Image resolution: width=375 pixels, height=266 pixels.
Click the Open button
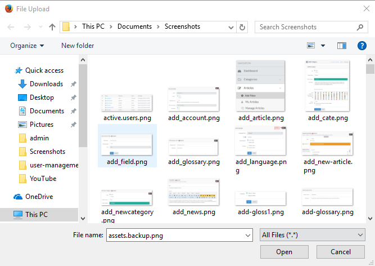284,252
